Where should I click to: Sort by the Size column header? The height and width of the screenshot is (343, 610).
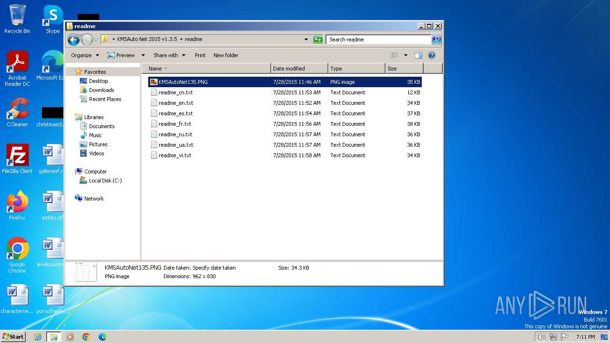pyautogui.click(x=404, y=69)
